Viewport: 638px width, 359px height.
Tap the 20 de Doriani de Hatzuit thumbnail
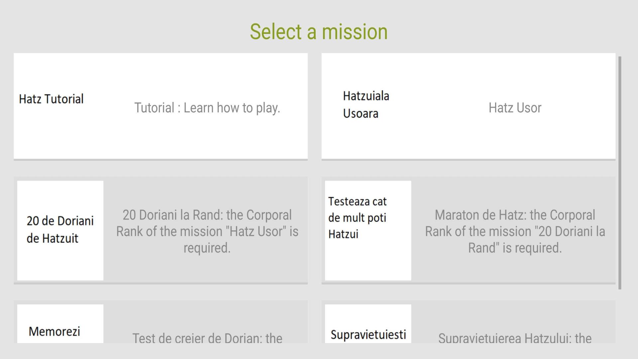click(60, 230)
